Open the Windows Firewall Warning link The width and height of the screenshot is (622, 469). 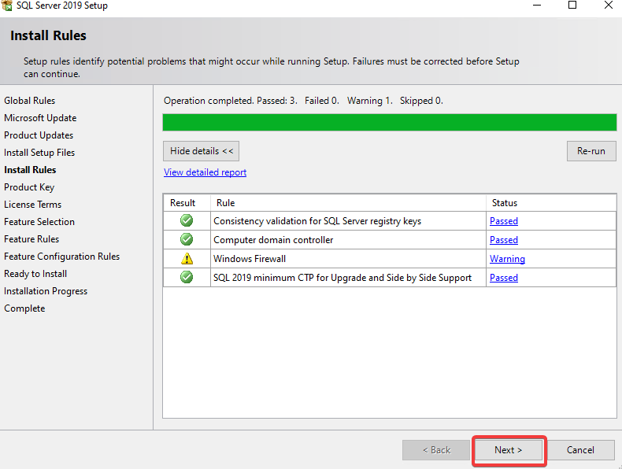[x=507, y=259]
